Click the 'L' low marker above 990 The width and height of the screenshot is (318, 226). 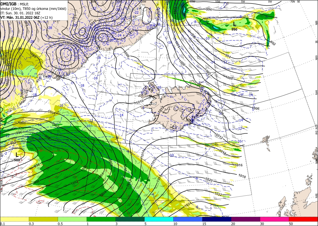pos(234,25)
